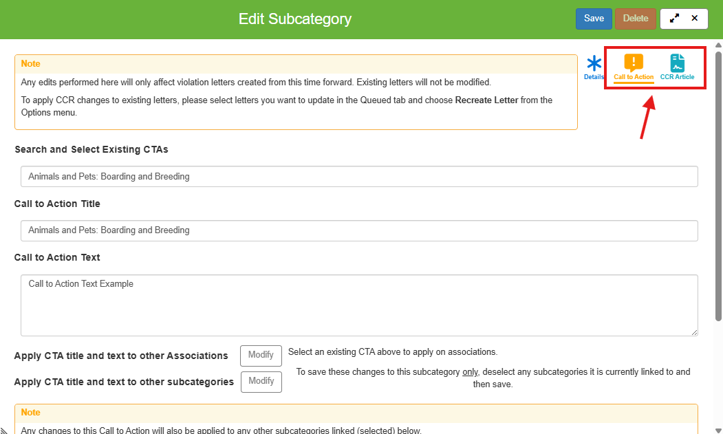Close the Edit Subcategory dialog
Image resolution: width=723 pixels, height=434 pixels.
click(695, 19)
